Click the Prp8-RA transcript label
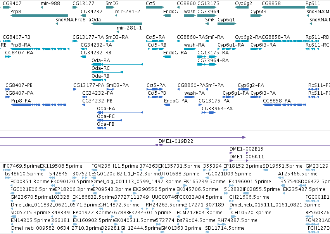The width and height of the screenshot is (330, 234). tap(21, 45)
